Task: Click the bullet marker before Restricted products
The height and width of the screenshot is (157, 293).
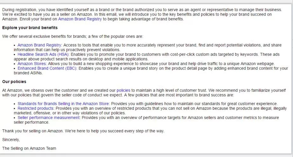Action: 15,108
